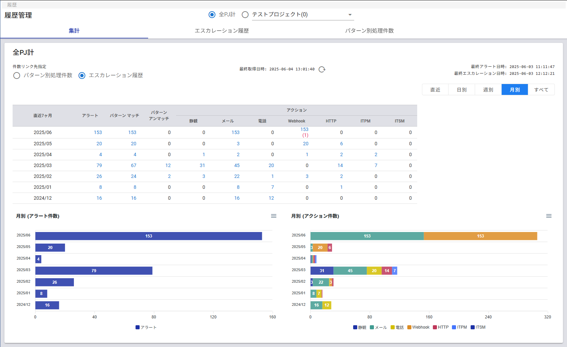Open the monthly alert chart hamburger menu

click(x=273, y=216)
